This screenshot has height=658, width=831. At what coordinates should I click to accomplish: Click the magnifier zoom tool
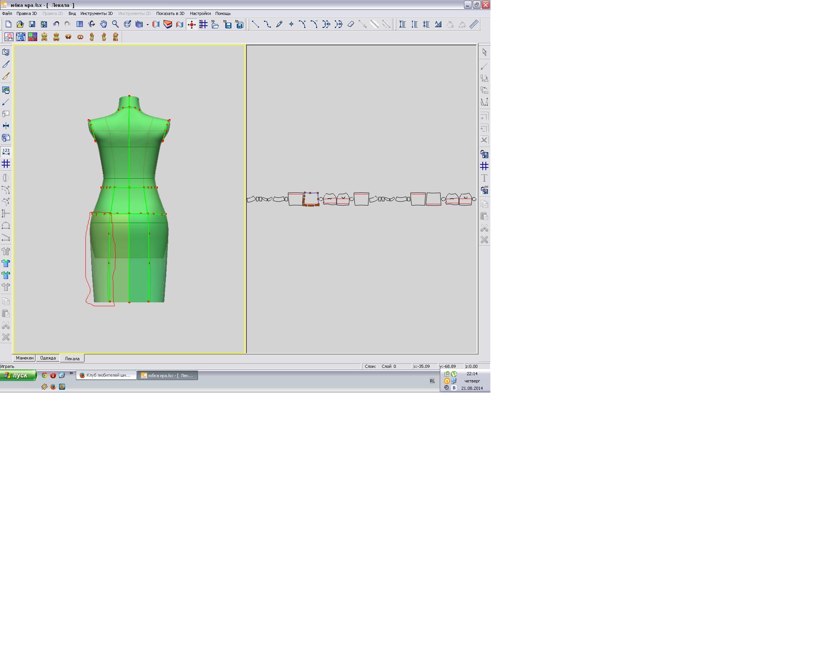tap(115, 24)
